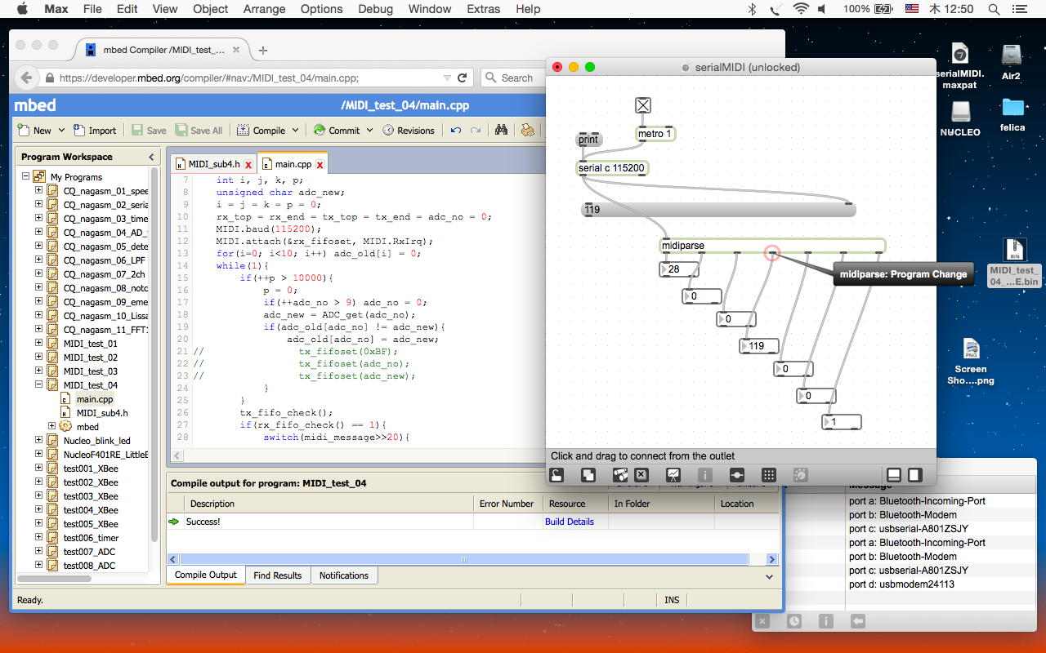Click the gray slider showing 119
This screenshot has height=653, width=1046.
click(x=717, y=210)
